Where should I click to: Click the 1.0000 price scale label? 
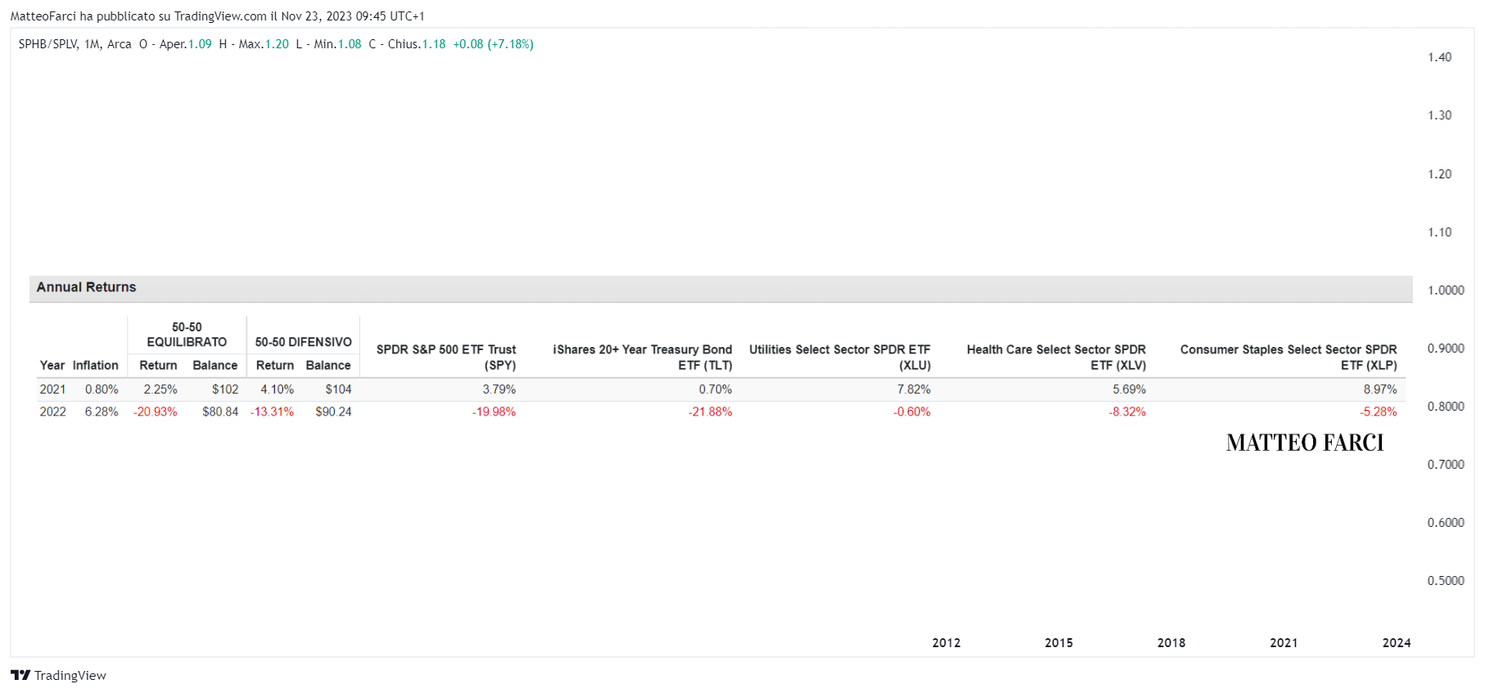(1446, 290)
